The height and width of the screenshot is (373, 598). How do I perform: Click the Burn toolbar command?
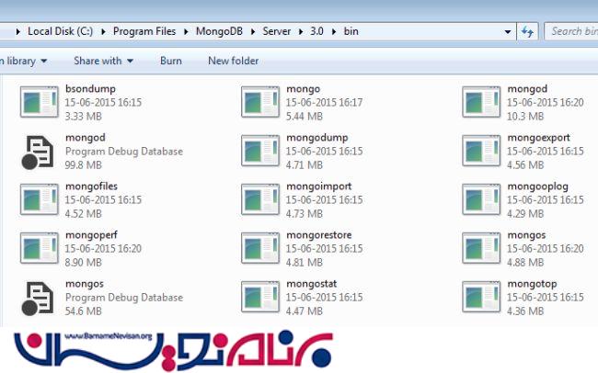pyautogui.click(x=171, y=61)
